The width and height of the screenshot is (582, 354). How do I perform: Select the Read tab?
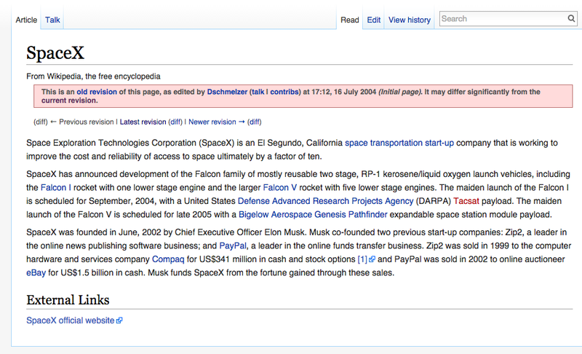coord(350,20)
